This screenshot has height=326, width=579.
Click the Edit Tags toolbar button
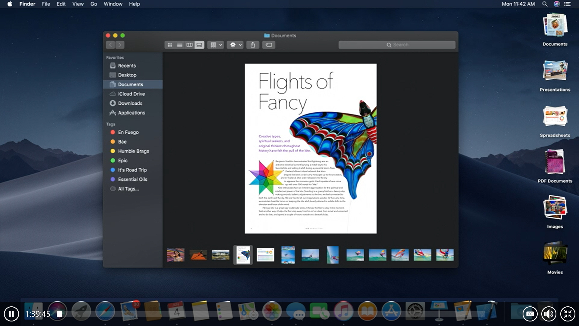point(269,45)
